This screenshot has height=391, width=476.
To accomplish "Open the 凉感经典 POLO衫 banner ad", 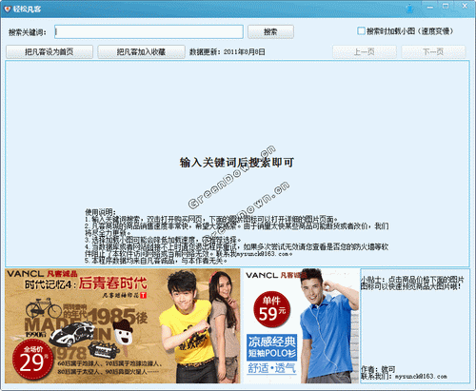I will [x=301, y=326].
